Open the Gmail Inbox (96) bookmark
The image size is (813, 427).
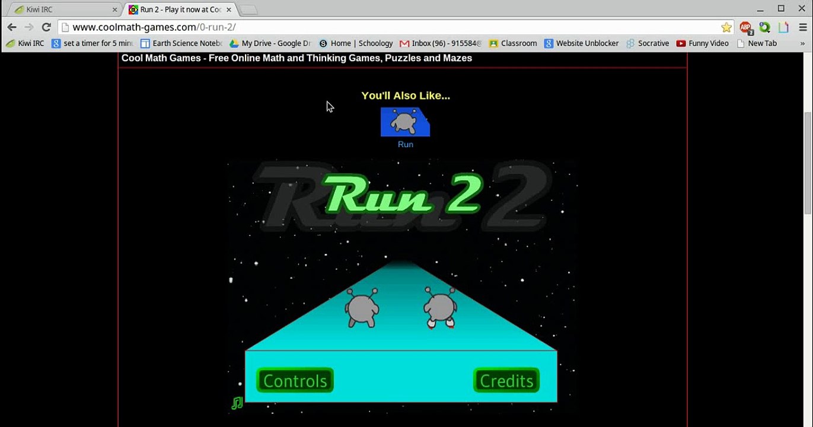coord(441,43)
